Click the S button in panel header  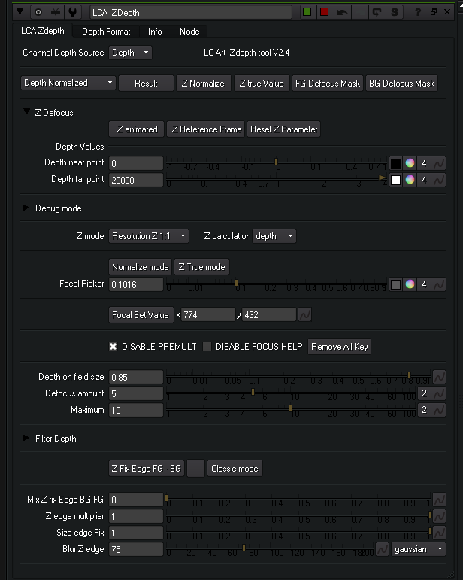click(x=395, y=13)
